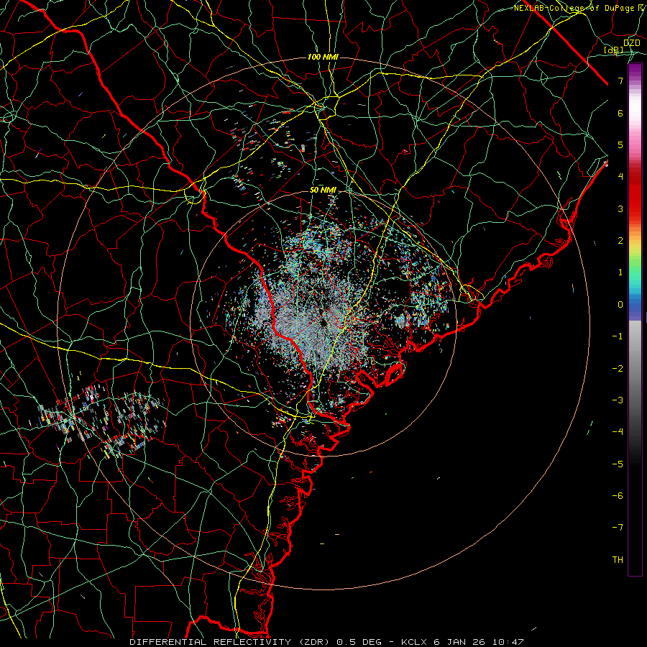Click the 100 NMI range ring label

tap(323, 57)
